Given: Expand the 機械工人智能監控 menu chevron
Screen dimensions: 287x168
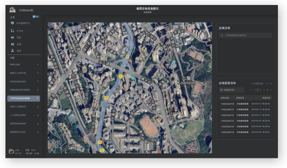Looking at the screenshot, I should click(x=38, y=107).
